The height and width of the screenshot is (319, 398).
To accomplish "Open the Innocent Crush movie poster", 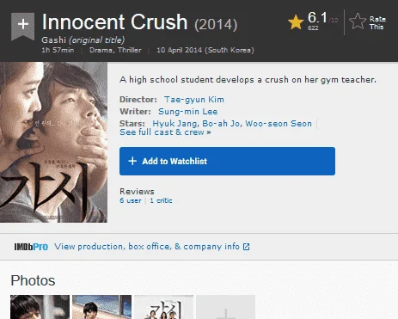I will (53, 142).
